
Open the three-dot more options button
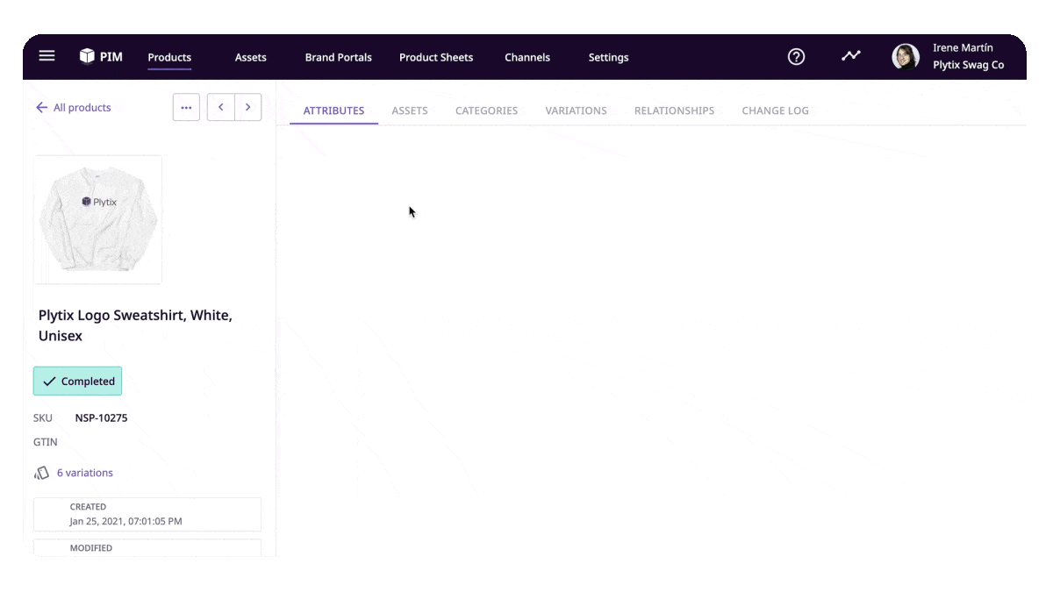click(x=186, y=107)
